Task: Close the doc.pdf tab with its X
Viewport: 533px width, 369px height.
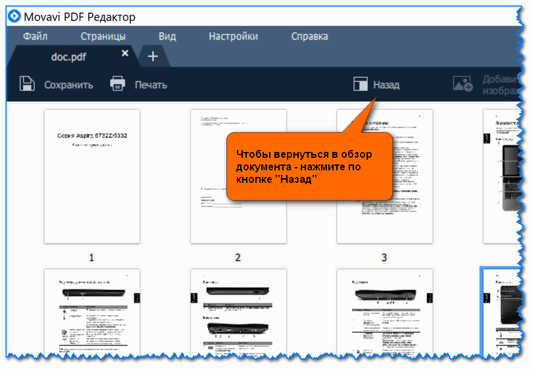Action: point(125,54)
